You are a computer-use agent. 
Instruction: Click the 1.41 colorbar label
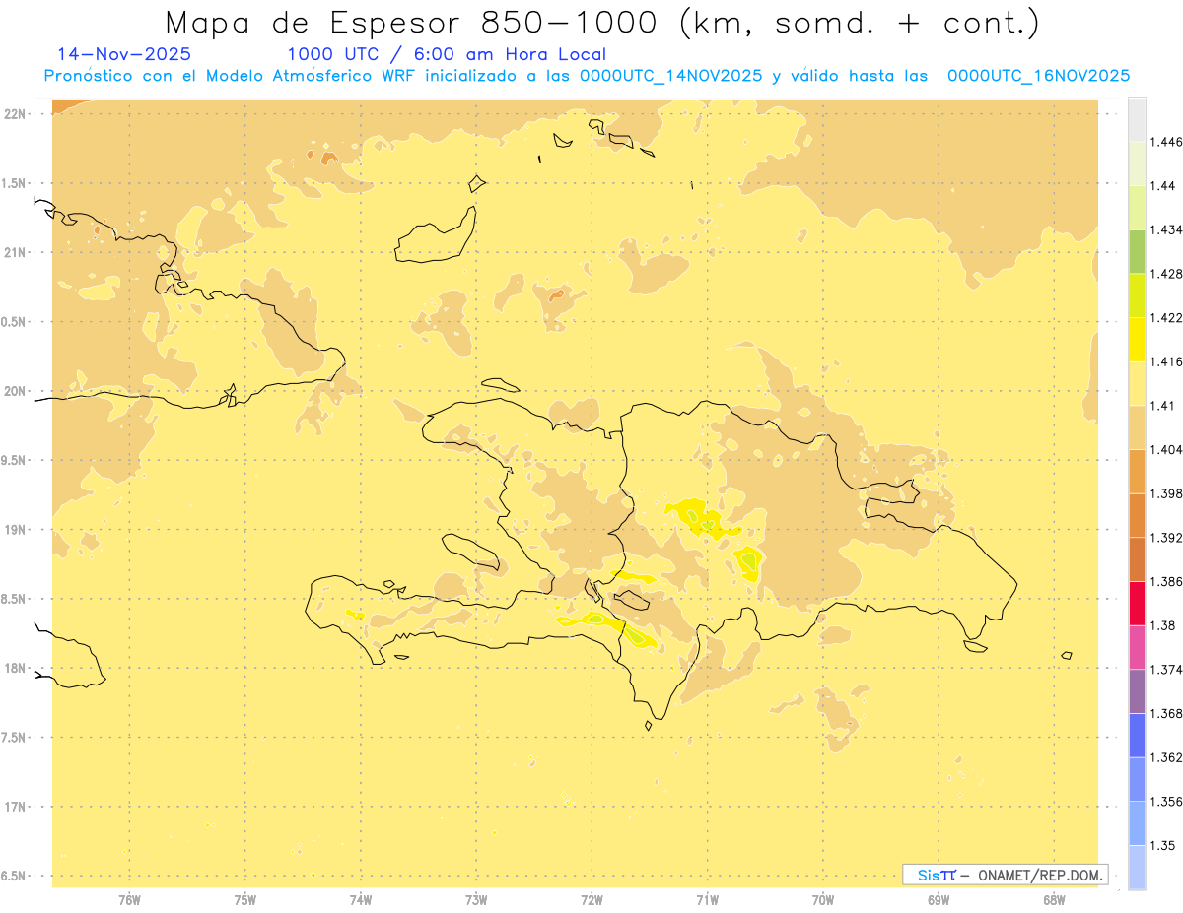(x=1163, y=406)
